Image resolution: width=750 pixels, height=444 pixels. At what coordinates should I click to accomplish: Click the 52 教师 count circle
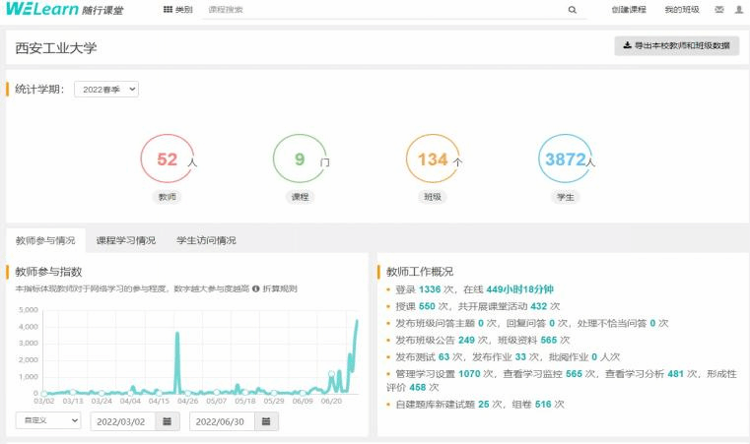167,159
